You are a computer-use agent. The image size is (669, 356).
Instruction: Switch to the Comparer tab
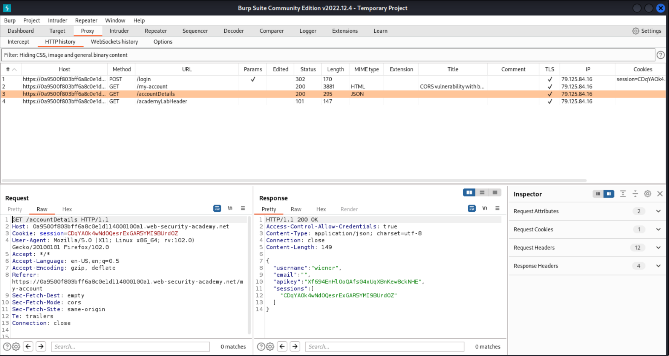pos(272,31)
